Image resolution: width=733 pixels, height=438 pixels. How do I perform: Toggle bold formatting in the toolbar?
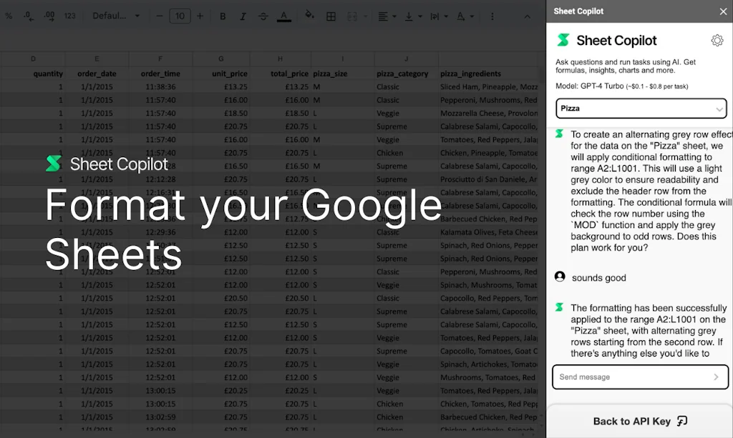tap(223, 14)
